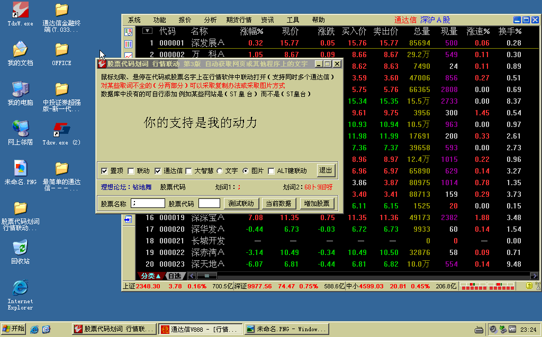Screen dimensions: 542x337
Task: Open the 通达信金融终端 folder on desktop
Action: coord(61,16)
